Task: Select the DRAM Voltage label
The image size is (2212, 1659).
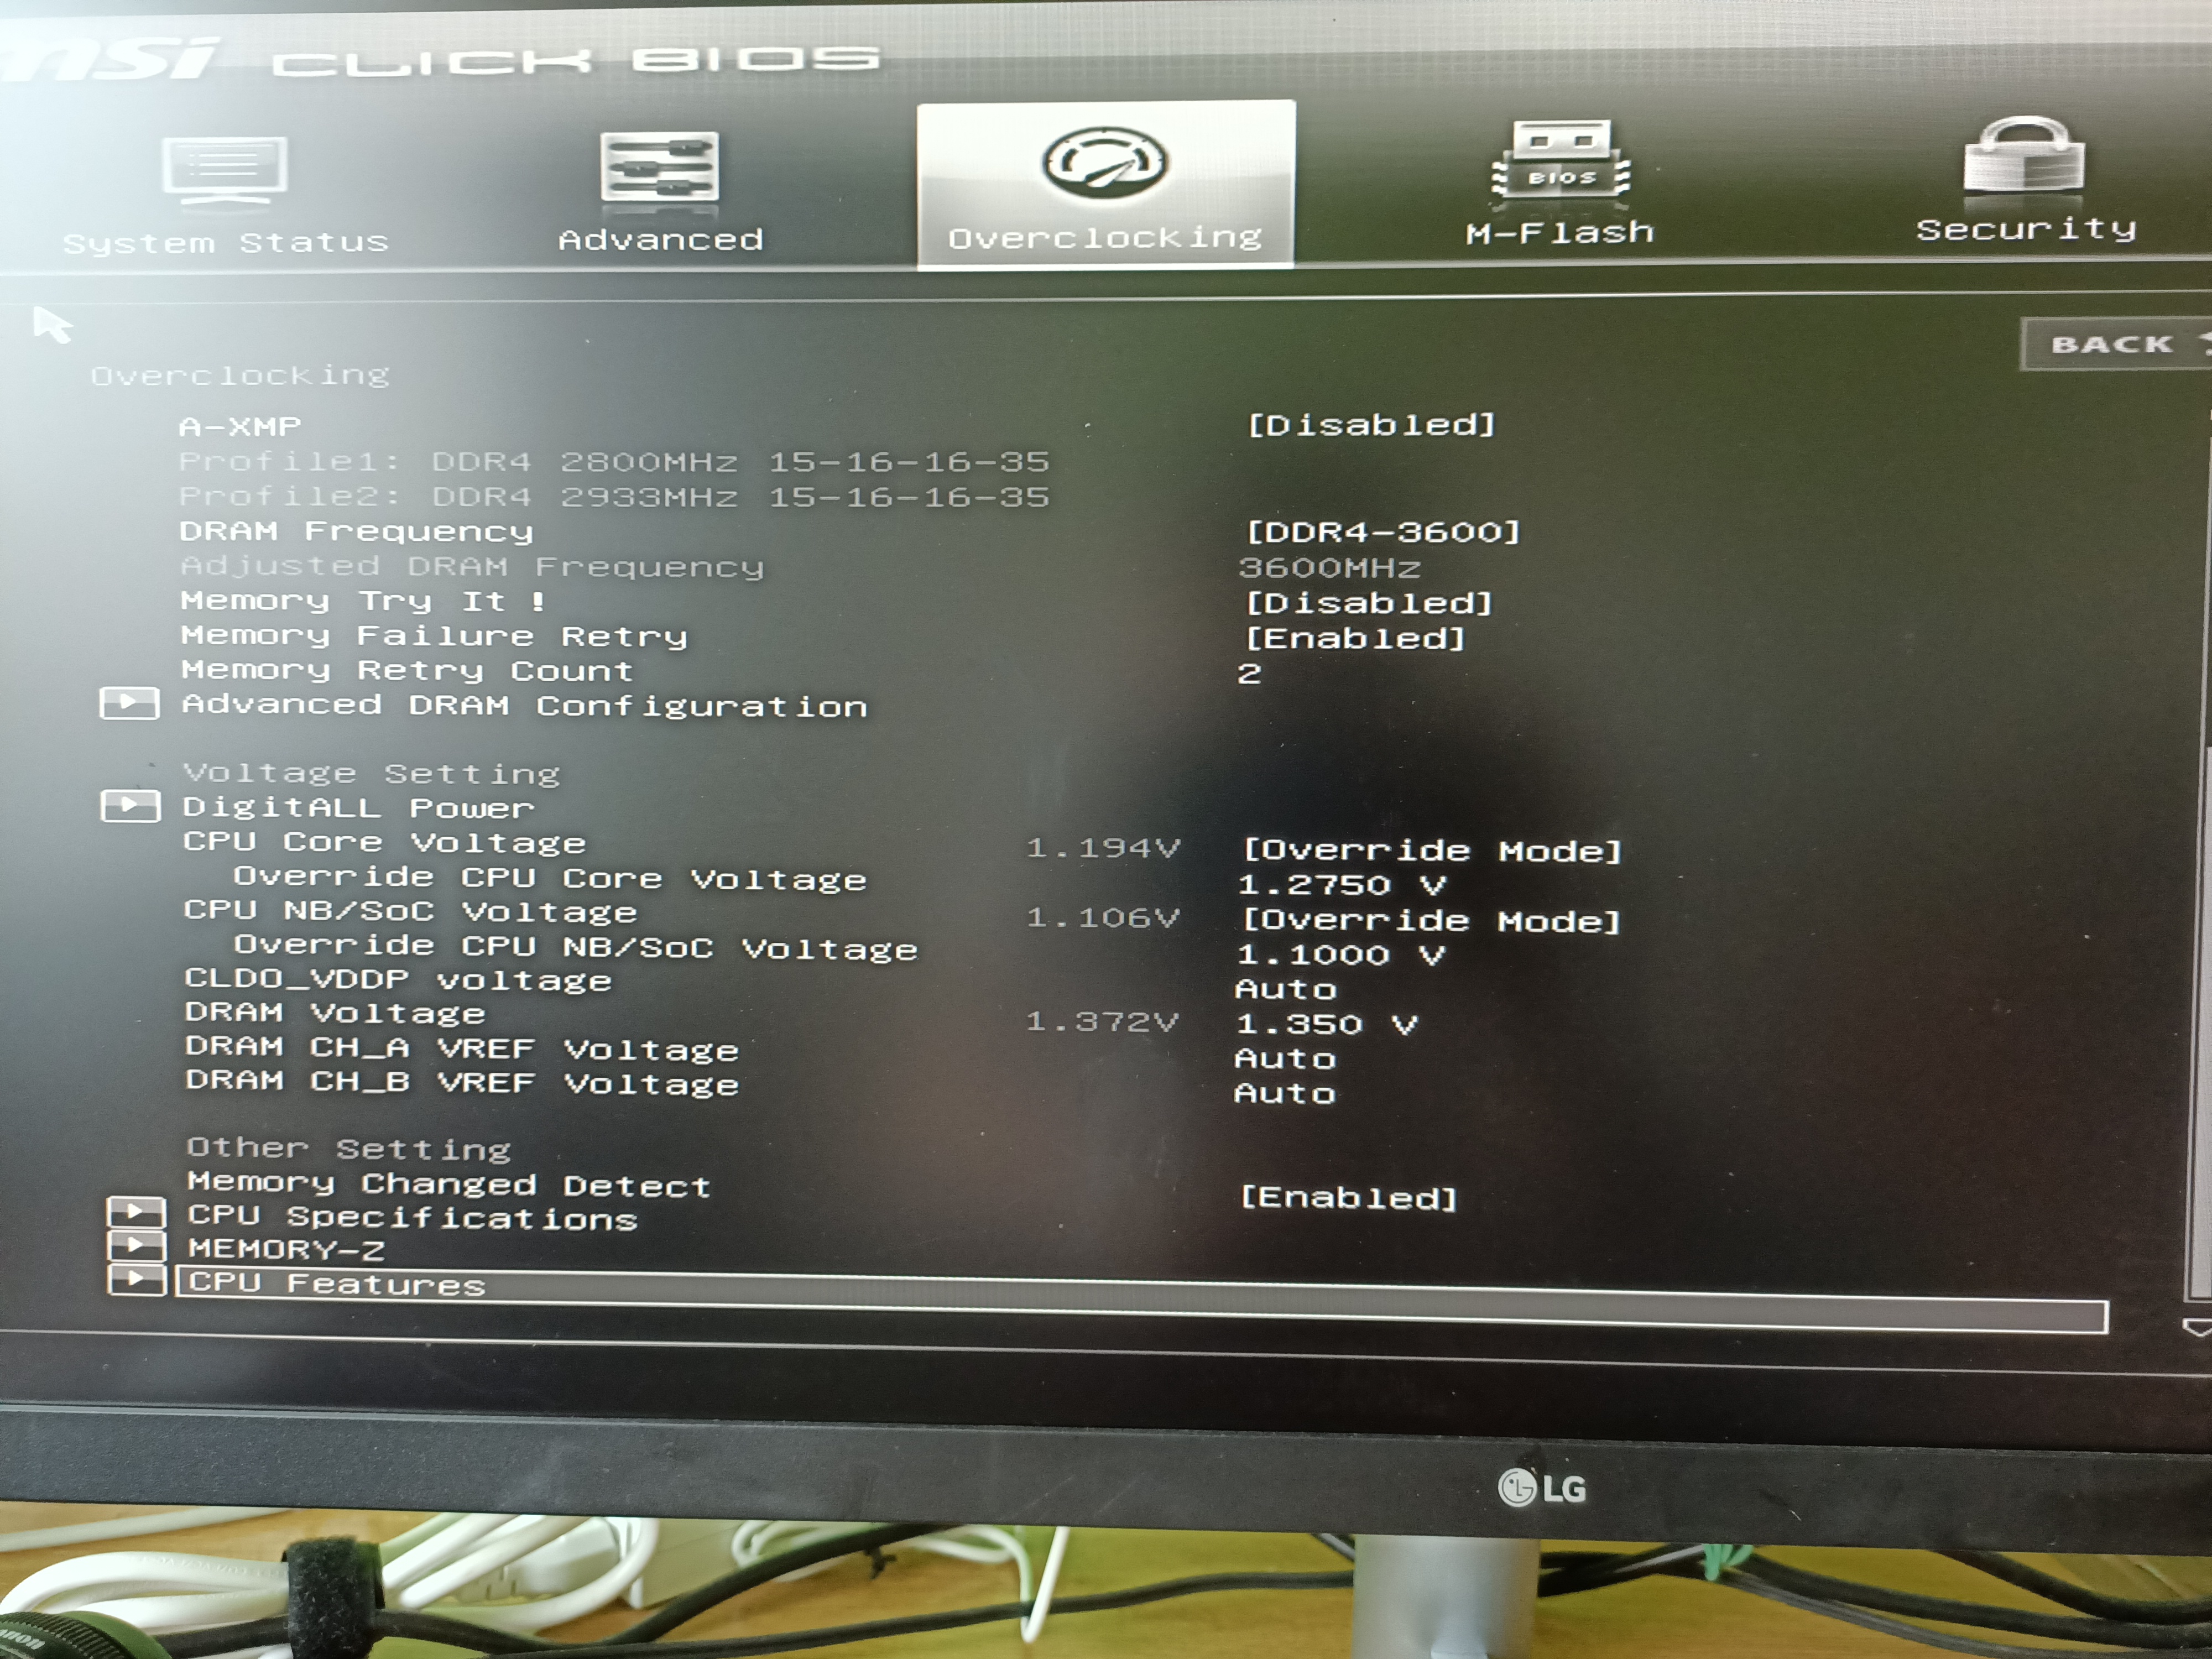Action: 335,1013
